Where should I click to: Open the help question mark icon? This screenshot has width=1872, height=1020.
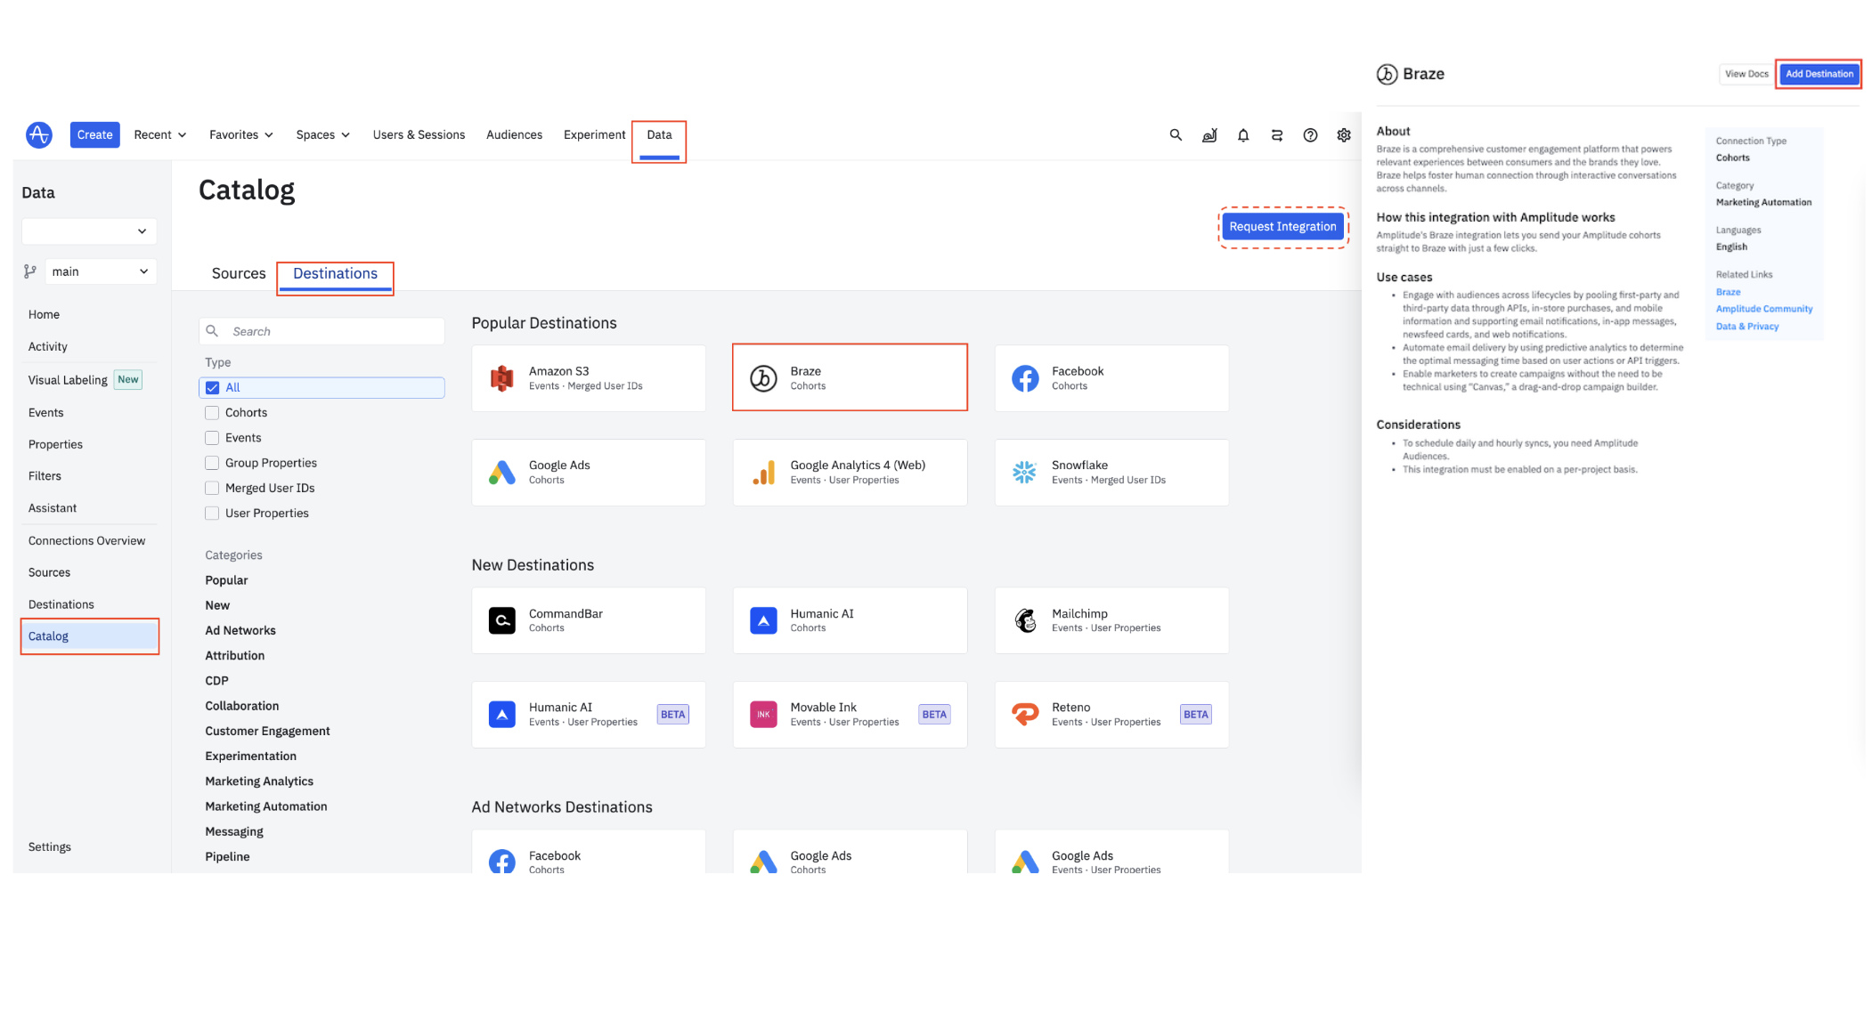pyautogui.click(x=1310, y=135)
